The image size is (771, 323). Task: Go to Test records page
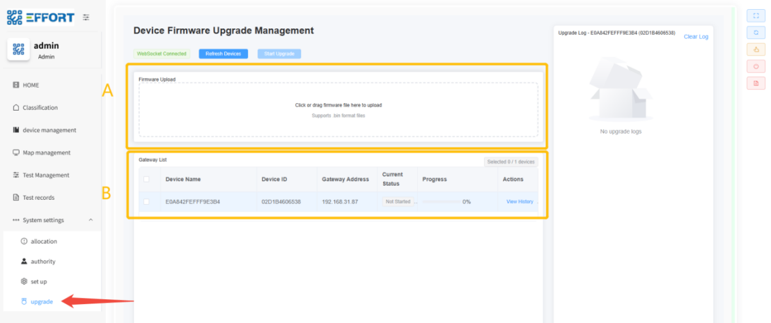(38, 198)
